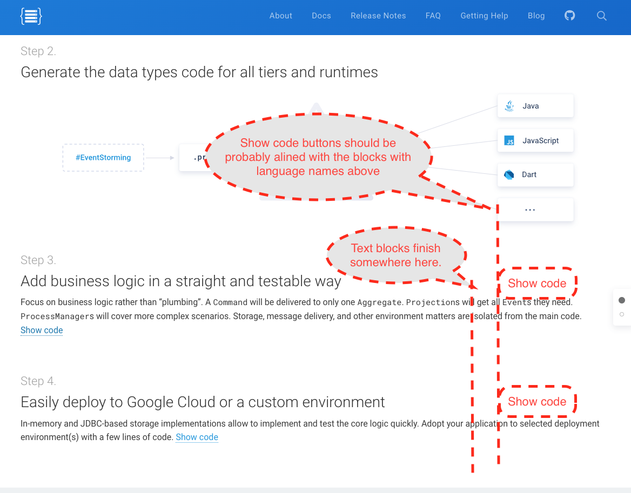The height and width of the screenshot is (493, 631).
Task: Open the GitHub repository icon
Action: tap(569, 16)
